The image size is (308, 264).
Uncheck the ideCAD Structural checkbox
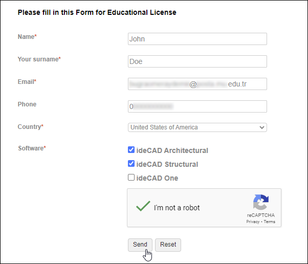pyautogui.click(x=131, y=164)
